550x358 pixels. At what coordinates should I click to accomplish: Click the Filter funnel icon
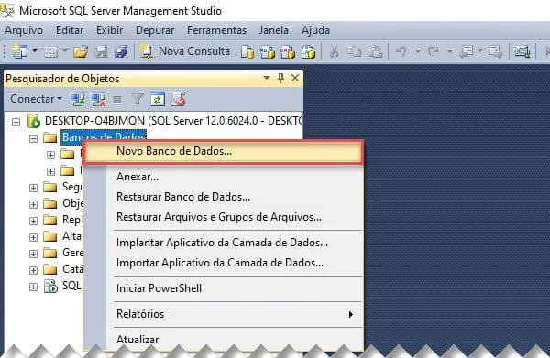tap(137, 100)
